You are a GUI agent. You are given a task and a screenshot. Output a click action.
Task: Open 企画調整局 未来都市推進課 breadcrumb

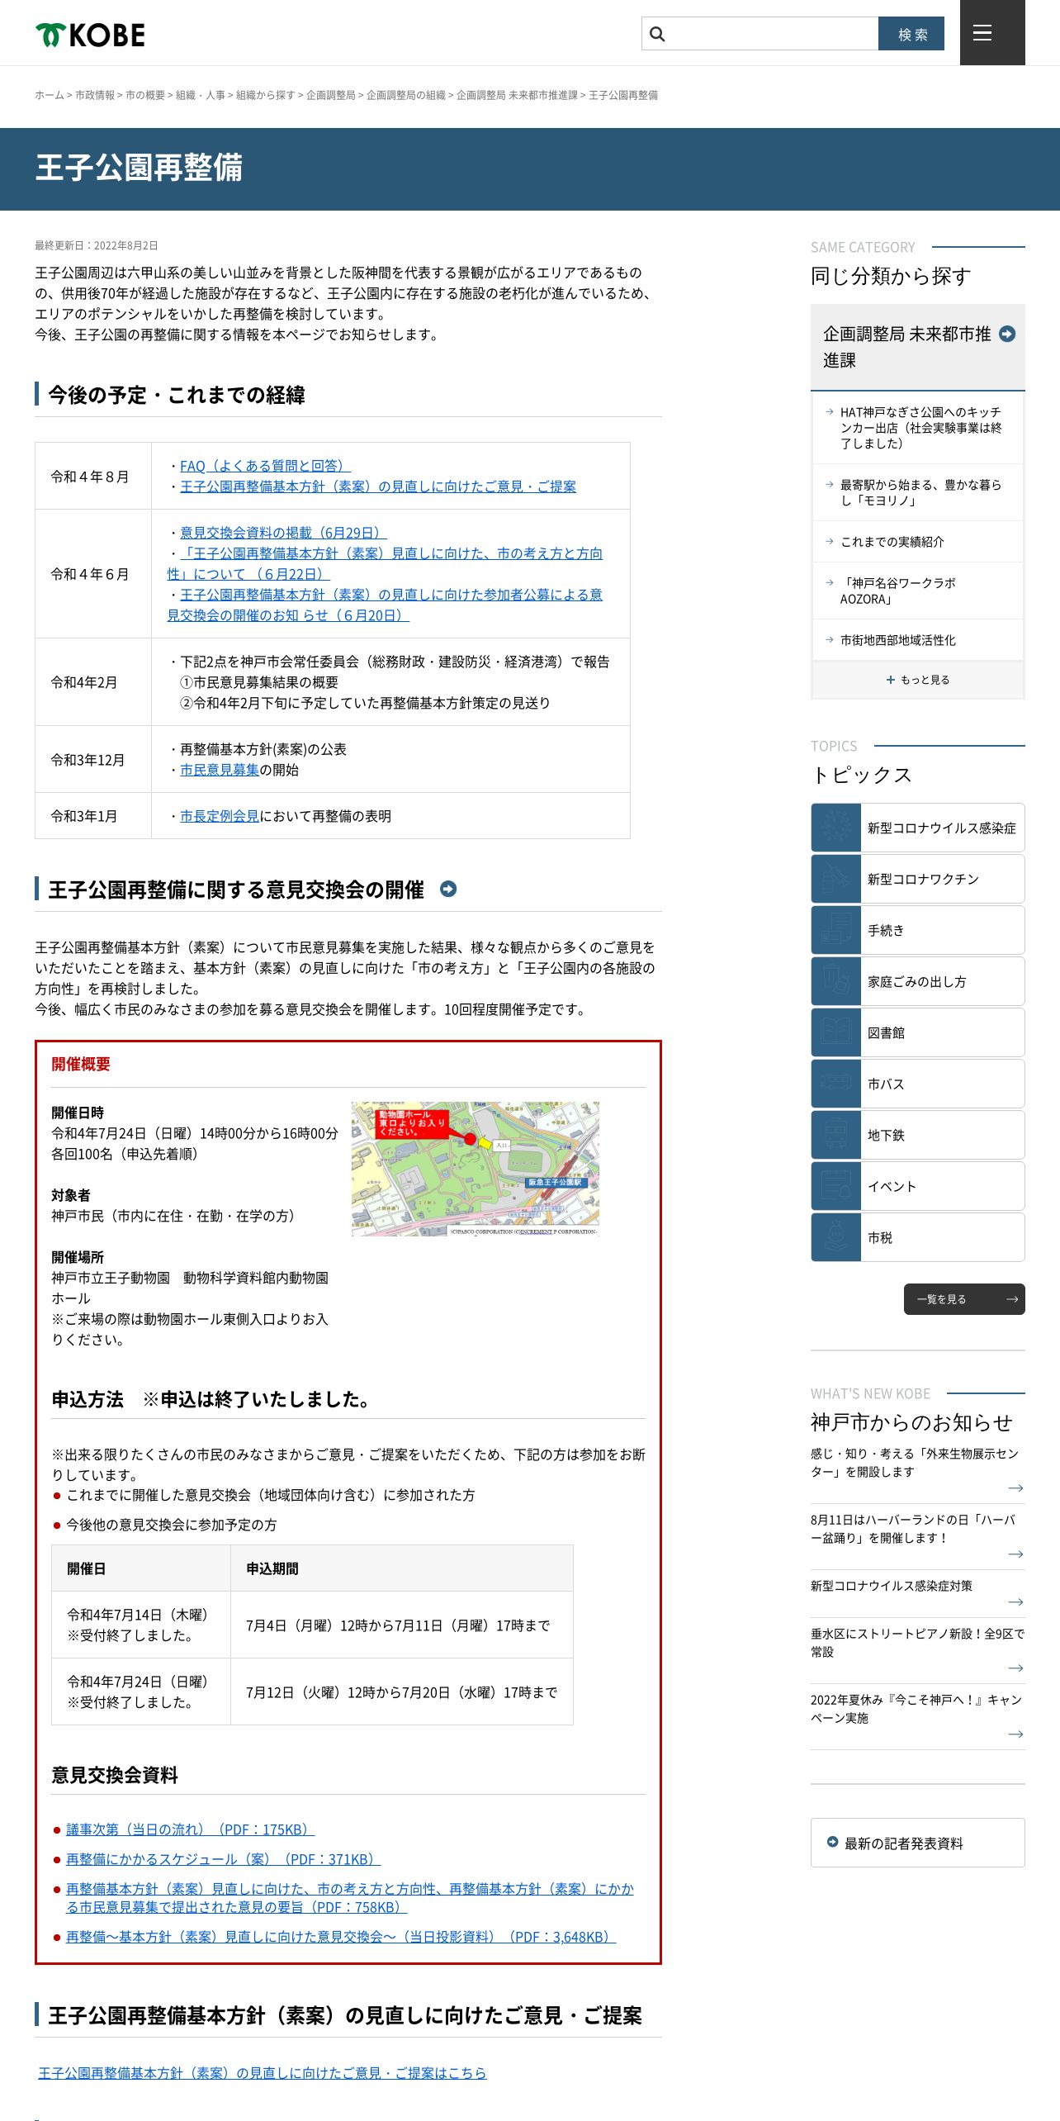pyautogui.click(x=517, y=95)
